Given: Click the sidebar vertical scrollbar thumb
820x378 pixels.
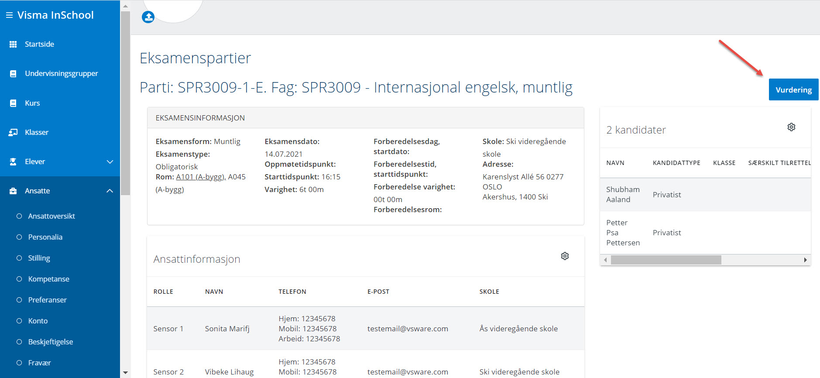Looking at the screenshot, I should [126, 103].
